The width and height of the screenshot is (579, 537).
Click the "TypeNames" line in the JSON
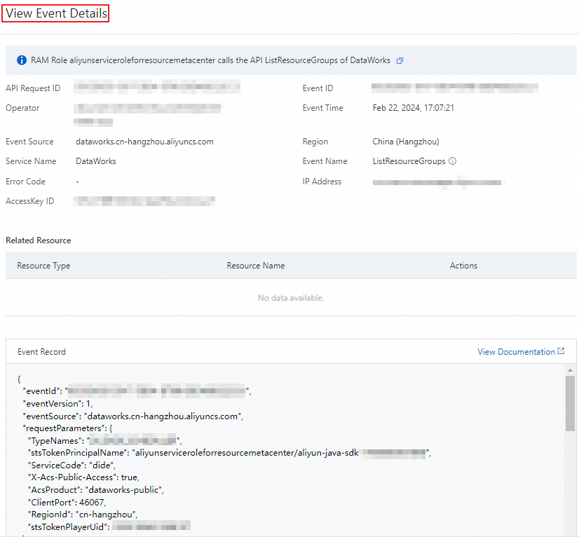click(x=105, y=440)
